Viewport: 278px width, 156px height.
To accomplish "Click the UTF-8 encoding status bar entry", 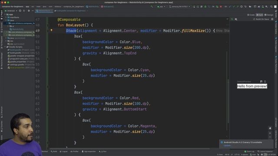I will 237,154.
